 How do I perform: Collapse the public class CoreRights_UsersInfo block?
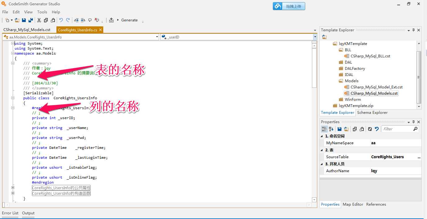click(x=13, y=98)
